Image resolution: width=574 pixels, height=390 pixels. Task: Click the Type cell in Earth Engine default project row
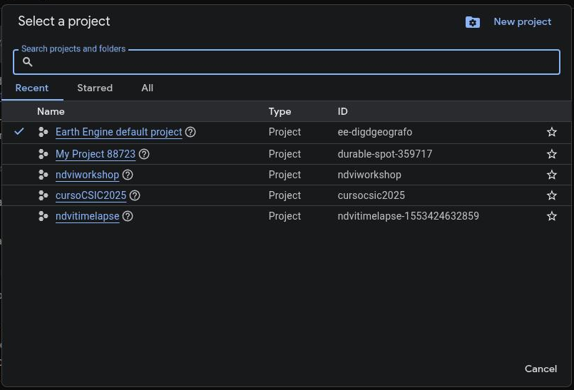(x=285, y=132)
